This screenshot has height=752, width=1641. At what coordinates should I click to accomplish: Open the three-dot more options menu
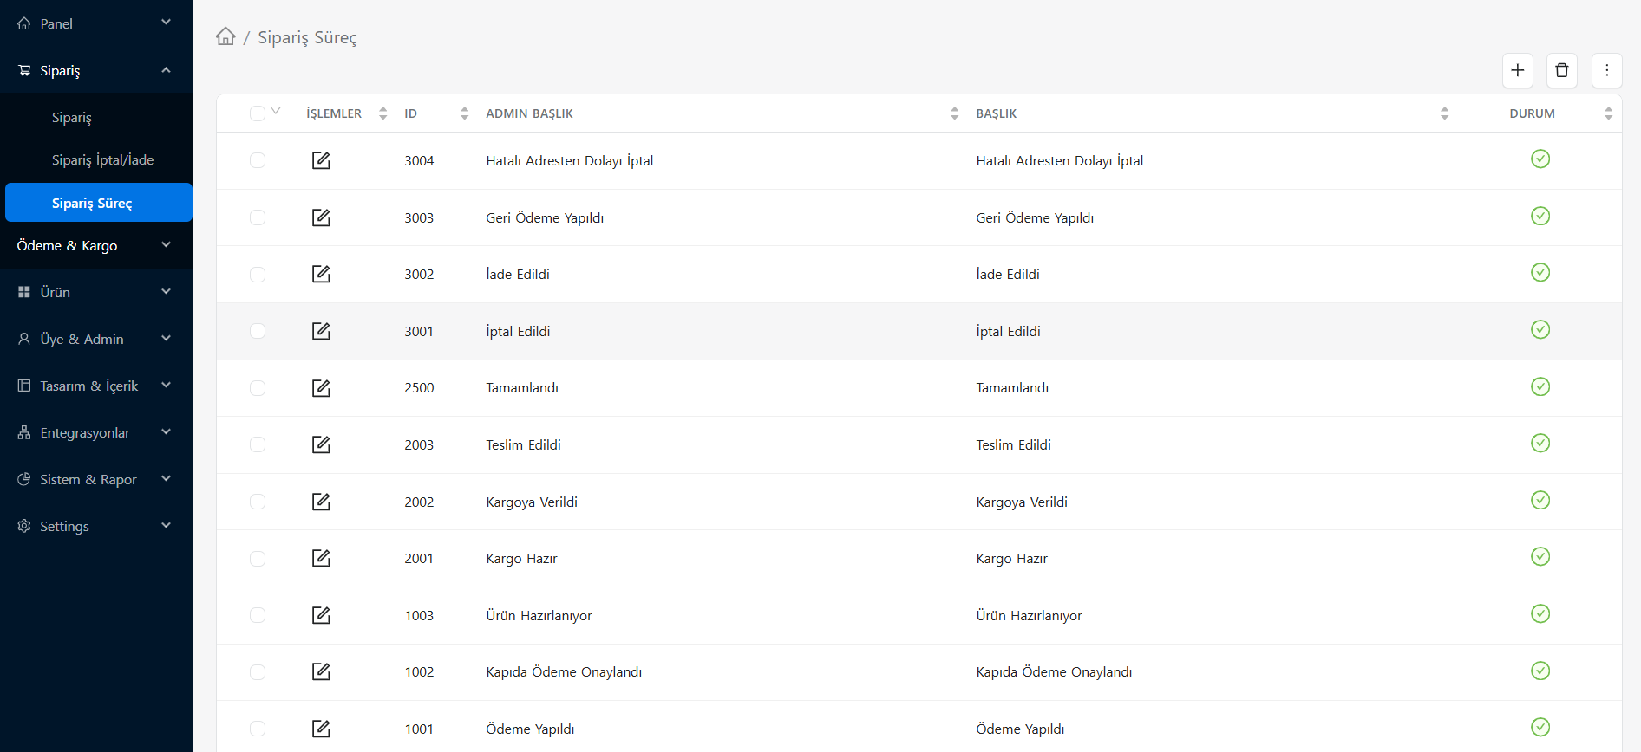tap(1607, 70)
